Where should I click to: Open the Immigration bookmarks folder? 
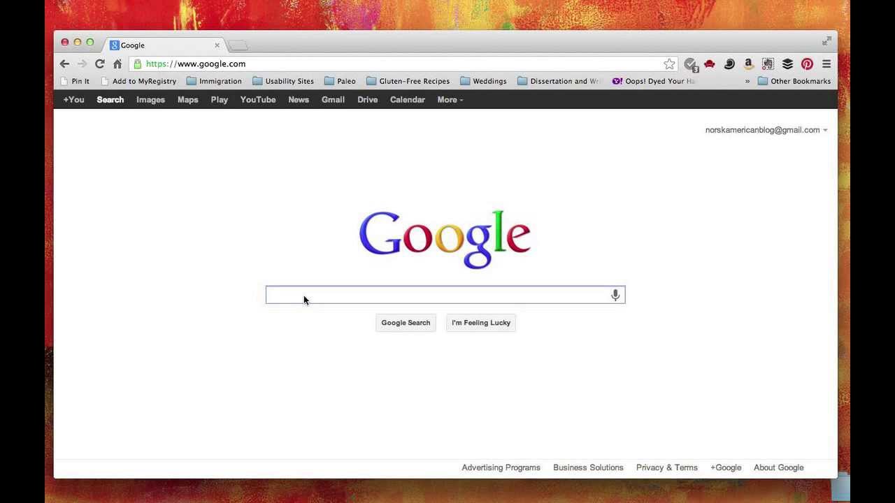pos(214,81)
